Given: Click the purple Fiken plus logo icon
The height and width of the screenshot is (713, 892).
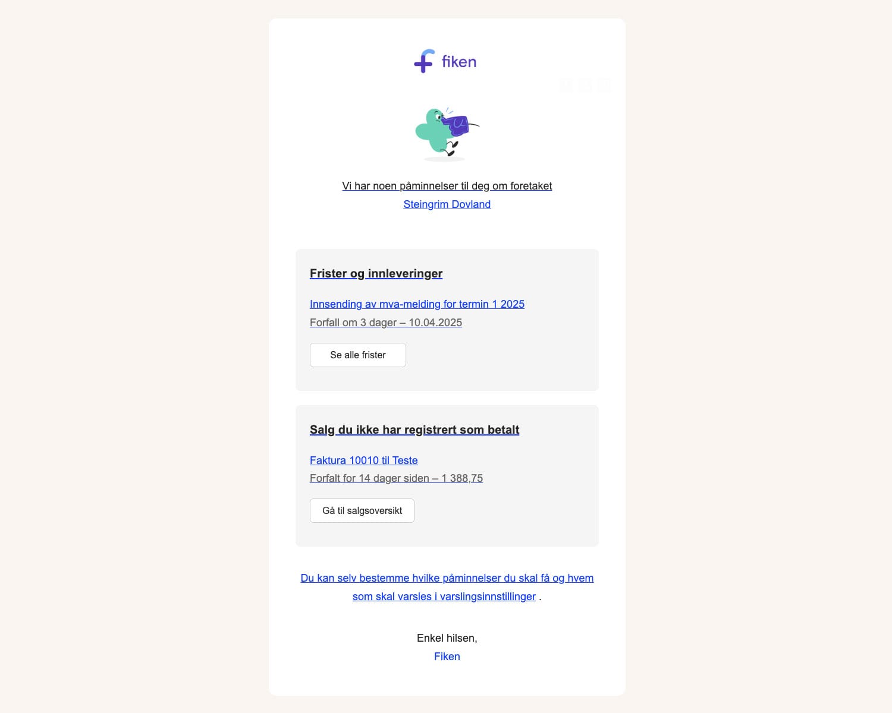Looking at the screenshot, I should tap(425, 61).
